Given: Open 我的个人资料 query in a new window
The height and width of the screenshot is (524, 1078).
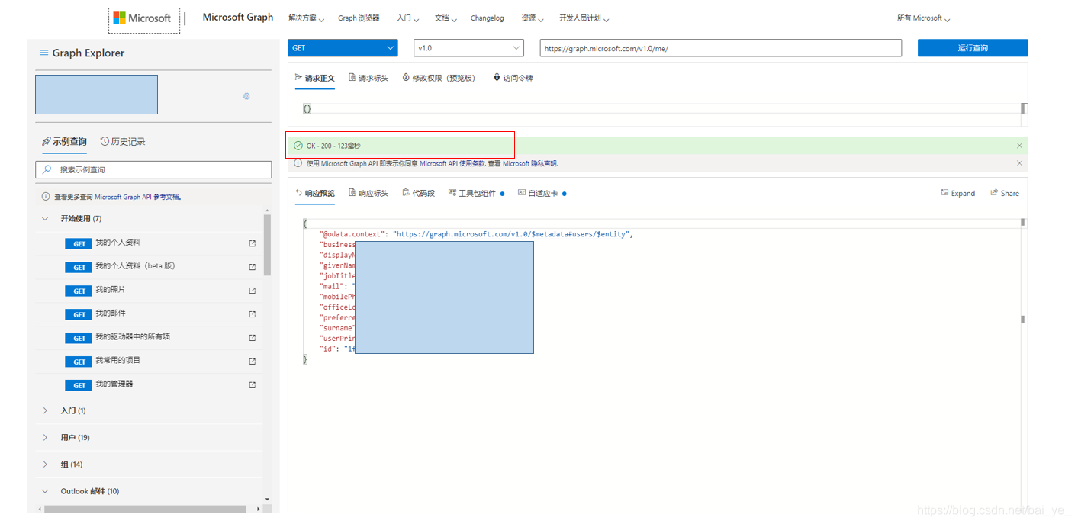Looking at the screenshot, I should pos(253,243).
